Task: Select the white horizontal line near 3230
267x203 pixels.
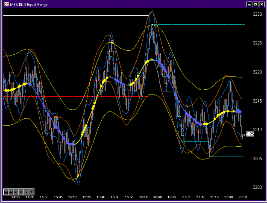Action: click(x=76, y=15)
